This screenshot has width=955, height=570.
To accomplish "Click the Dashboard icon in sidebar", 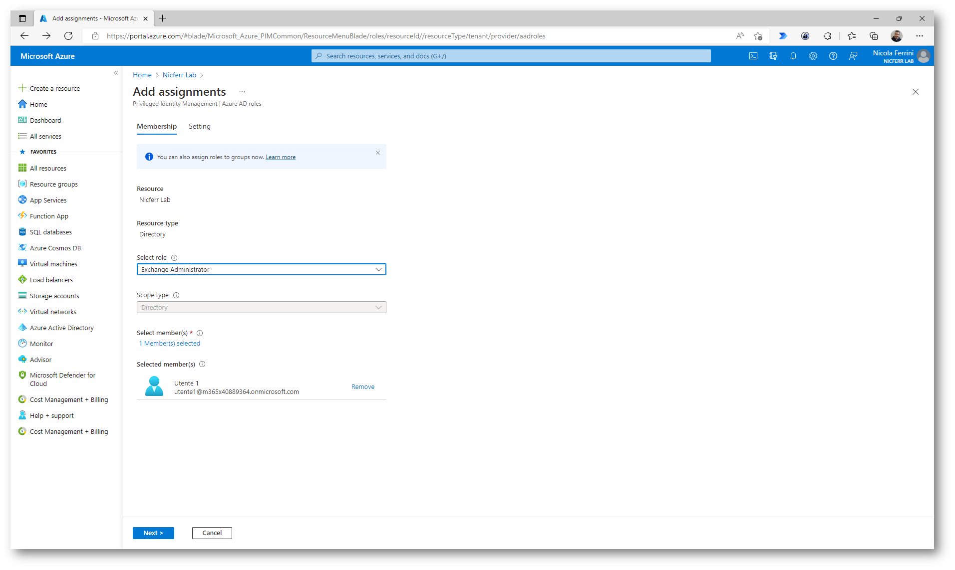I will [22, 120].
